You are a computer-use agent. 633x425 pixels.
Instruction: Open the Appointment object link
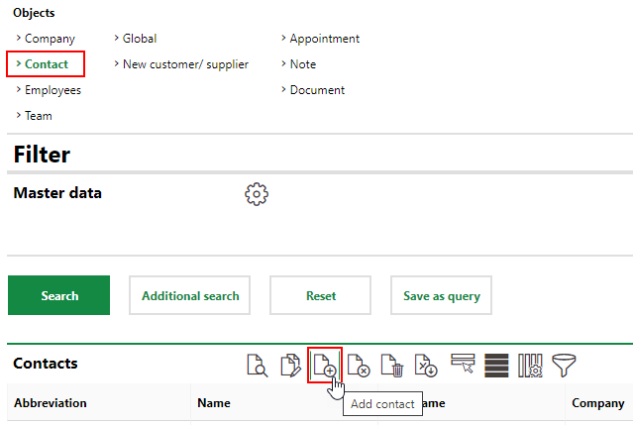coord(324,39)
